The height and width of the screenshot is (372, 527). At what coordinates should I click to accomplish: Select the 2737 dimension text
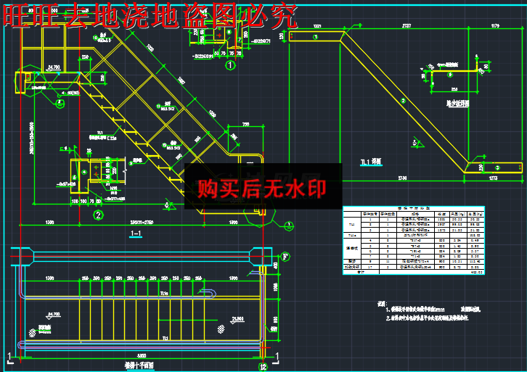(407, 26)
